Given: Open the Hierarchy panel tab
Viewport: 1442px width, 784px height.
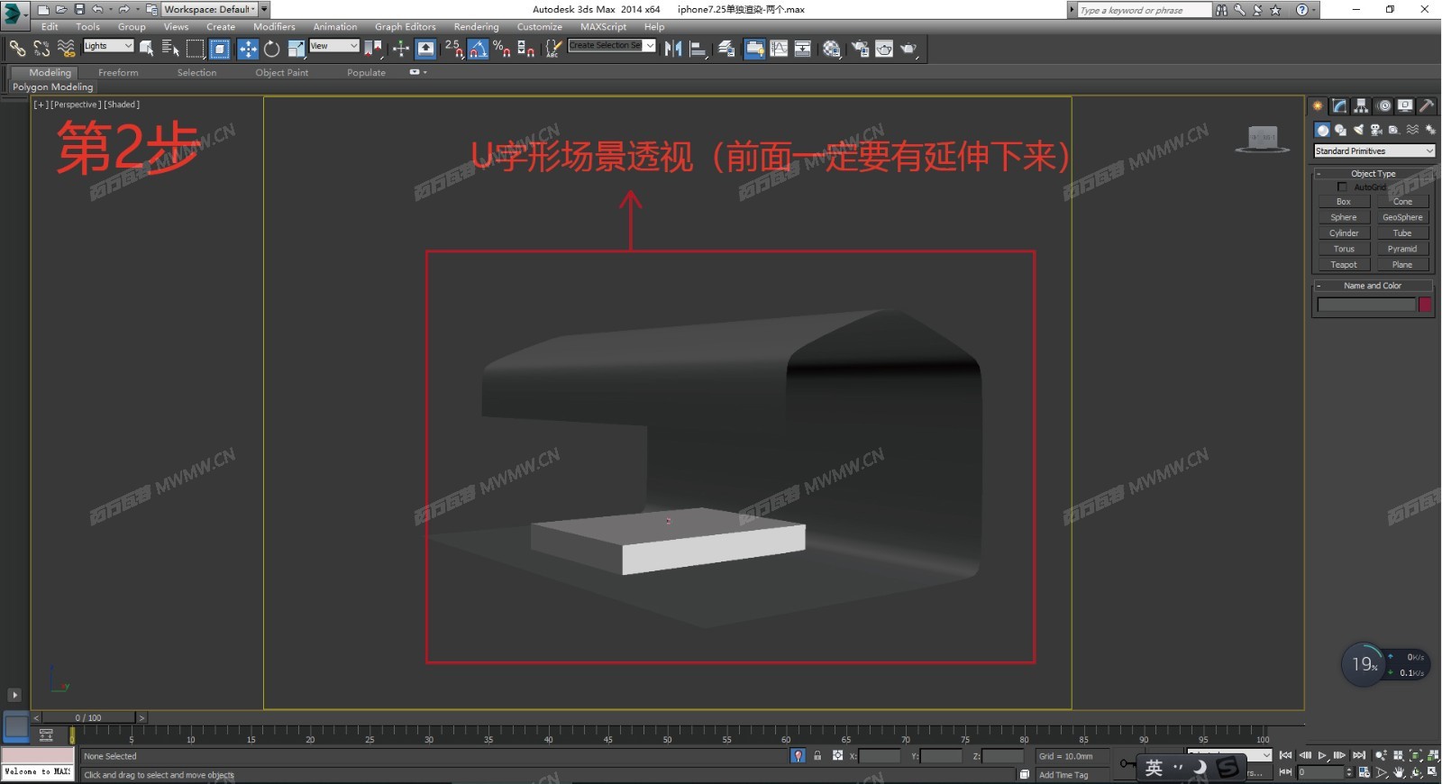Looking at the screenshot, I should point(1362,106).
